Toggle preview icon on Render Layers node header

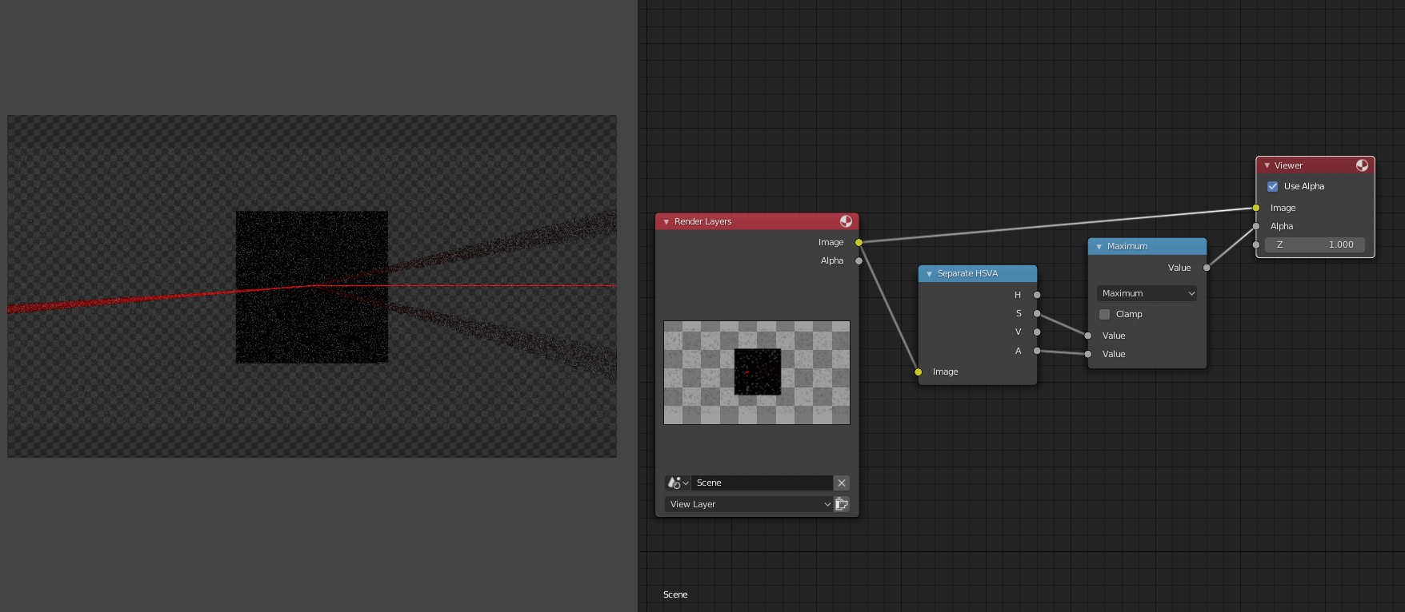[846, 221]
